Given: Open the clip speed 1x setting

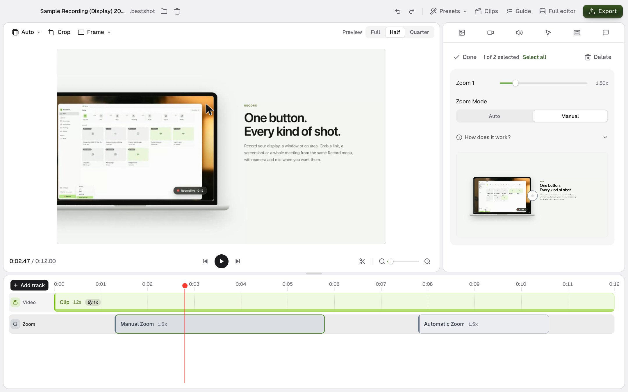Looking at the screenshot, I should click(93, 302).
